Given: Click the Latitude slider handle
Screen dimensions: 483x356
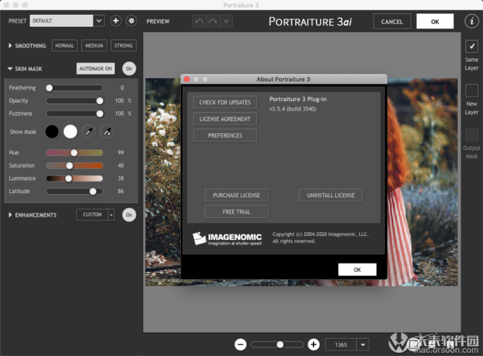Looking at the screenshot, I should tap(93, 191).
